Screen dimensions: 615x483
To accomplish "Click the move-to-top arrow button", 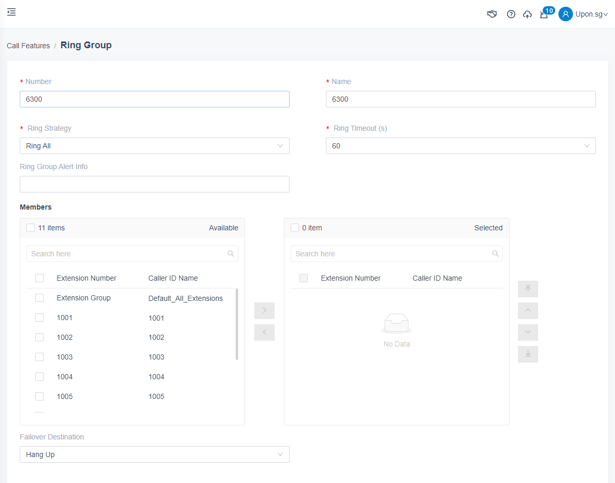I will (528, 289).
